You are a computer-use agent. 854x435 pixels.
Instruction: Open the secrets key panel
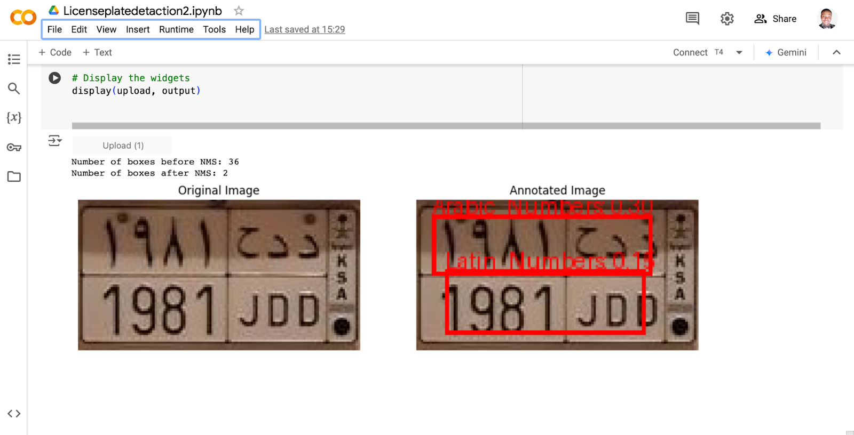click(x=14, y=147)
